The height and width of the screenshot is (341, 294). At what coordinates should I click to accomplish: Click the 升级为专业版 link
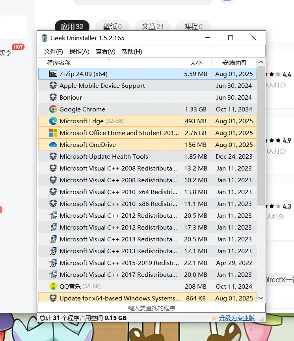[237, 318]
